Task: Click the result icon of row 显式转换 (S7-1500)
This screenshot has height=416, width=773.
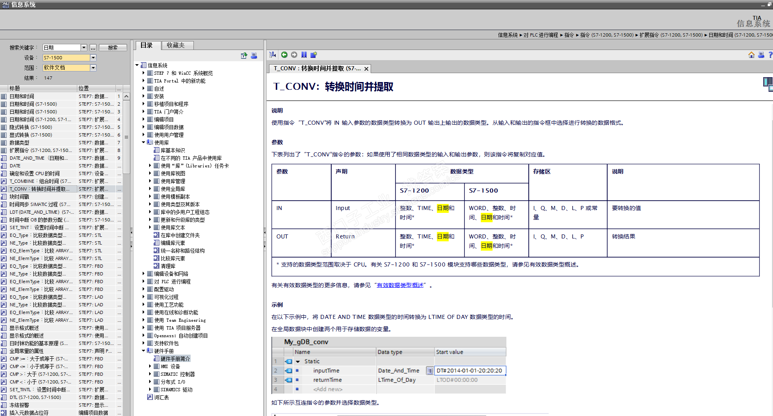Action: pyautogui.click(x=4, y=135)
